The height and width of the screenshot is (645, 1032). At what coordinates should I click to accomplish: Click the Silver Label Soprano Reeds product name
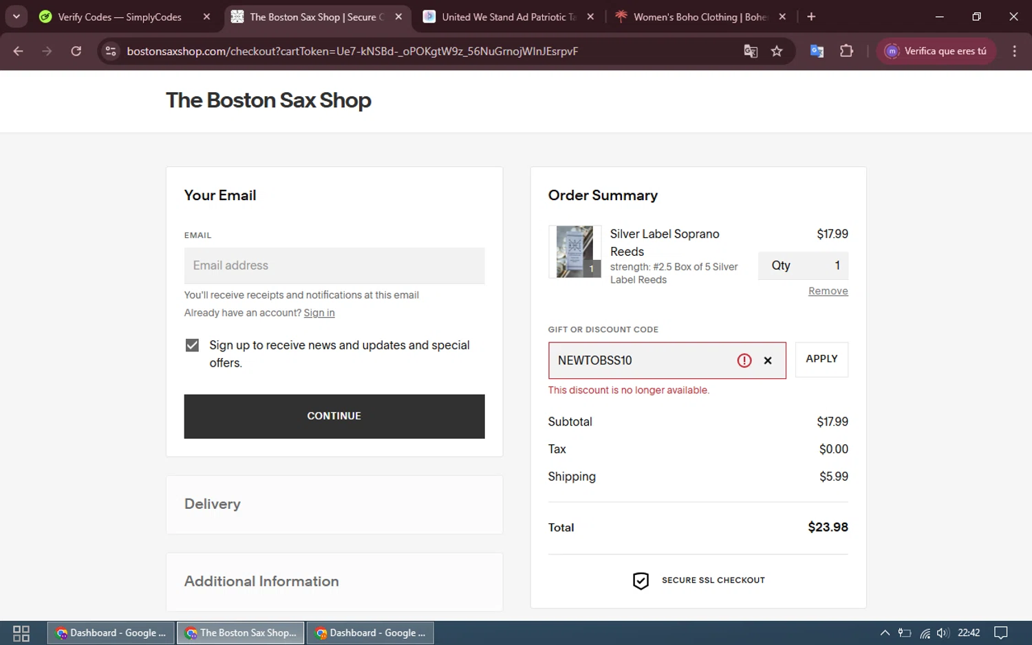[665, 243]
